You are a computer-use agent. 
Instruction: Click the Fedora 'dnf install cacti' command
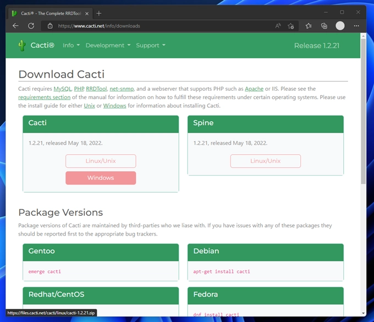tap(216, 314)
